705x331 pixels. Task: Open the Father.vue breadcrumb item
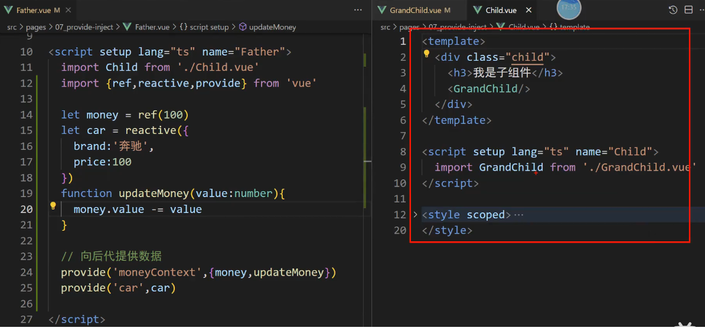[147, 27]
